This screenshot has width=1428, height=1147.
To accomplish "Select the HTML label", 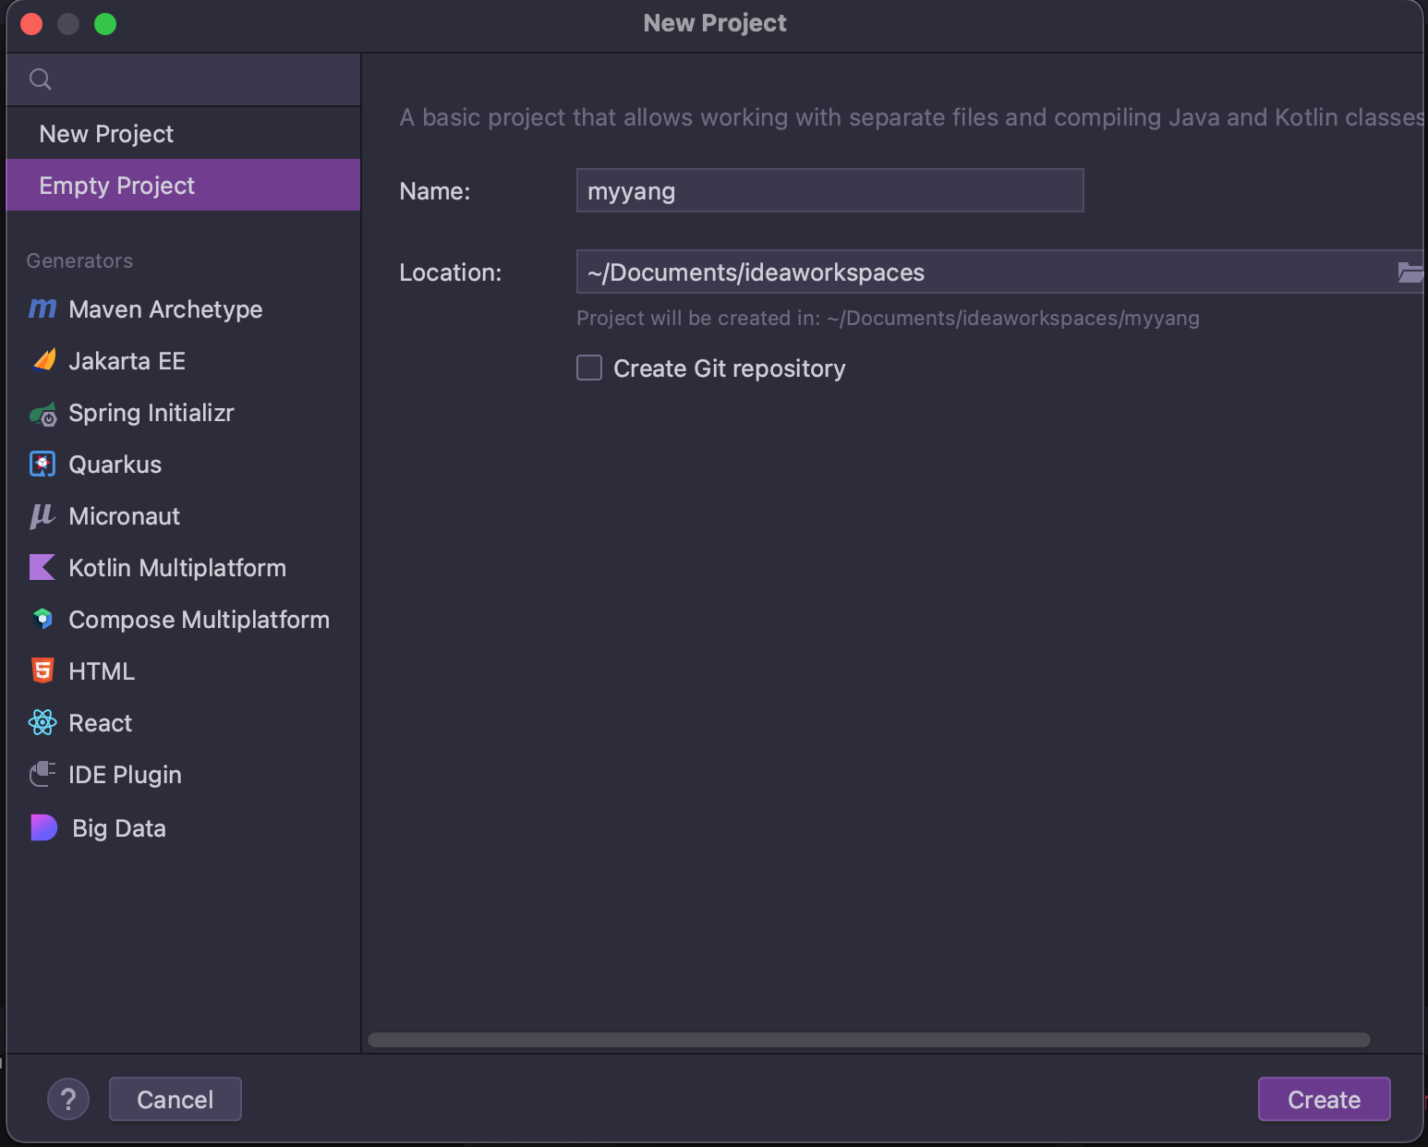I will coord(102,671).
